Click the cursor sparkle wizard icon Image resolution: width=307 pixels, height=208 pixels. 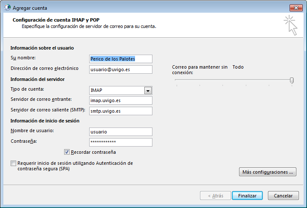[x=290, y=25]
